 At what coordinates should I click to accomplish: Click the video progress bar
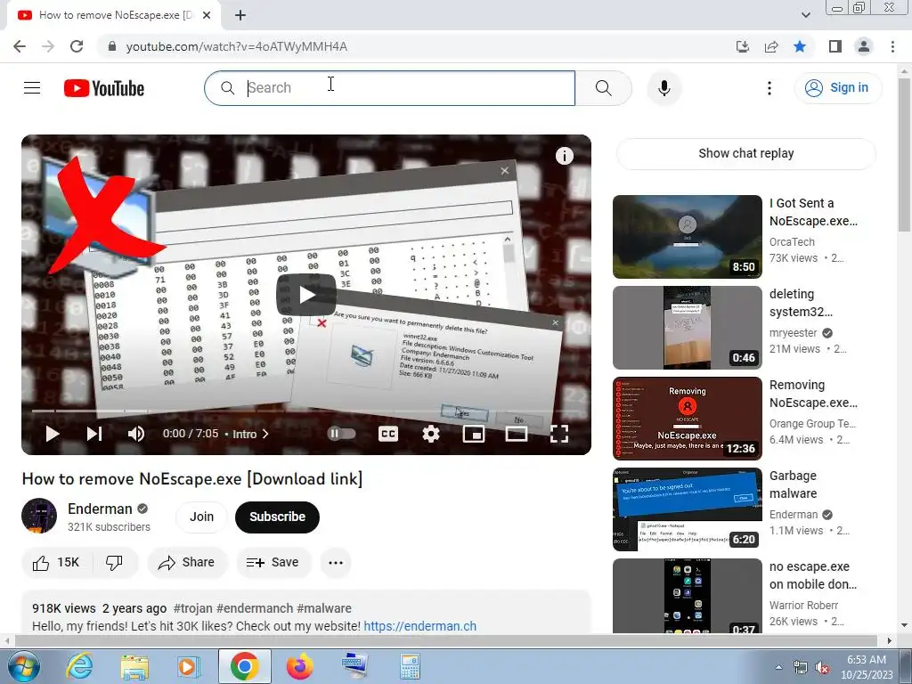306,411
